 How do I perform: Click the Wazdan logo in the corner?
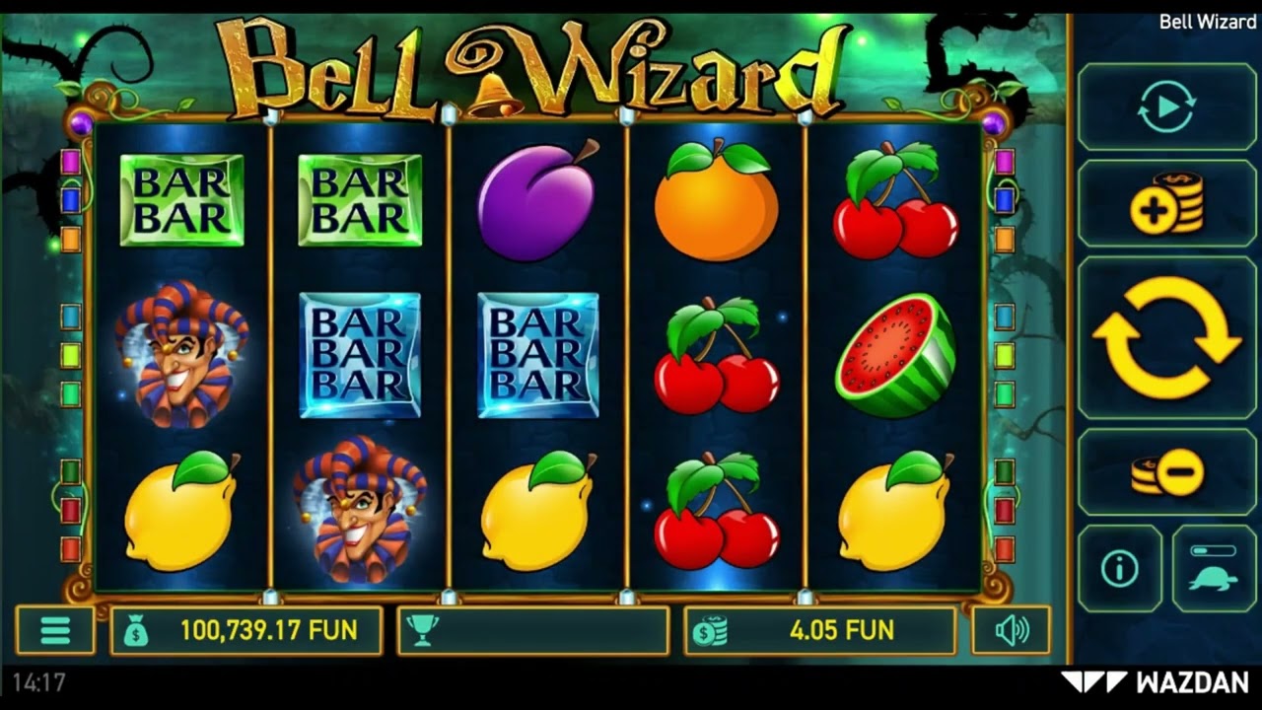pos(1156,681)
